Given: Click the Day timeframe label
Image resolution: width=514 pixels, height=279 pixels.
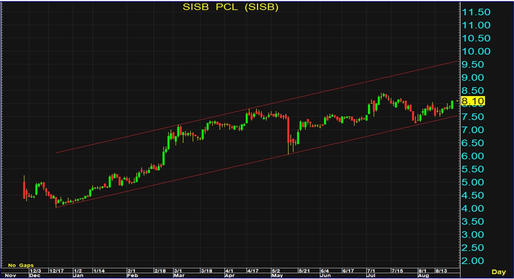Looking at the screenshot, I should pyautogui.click(x=498, y=271).
